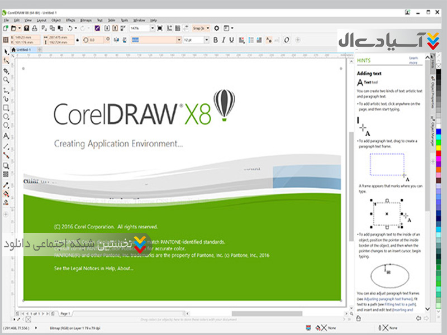Choose the Ellipse tool
The height and width of the screenshot is (335, 447).
(x=6, y=117)
